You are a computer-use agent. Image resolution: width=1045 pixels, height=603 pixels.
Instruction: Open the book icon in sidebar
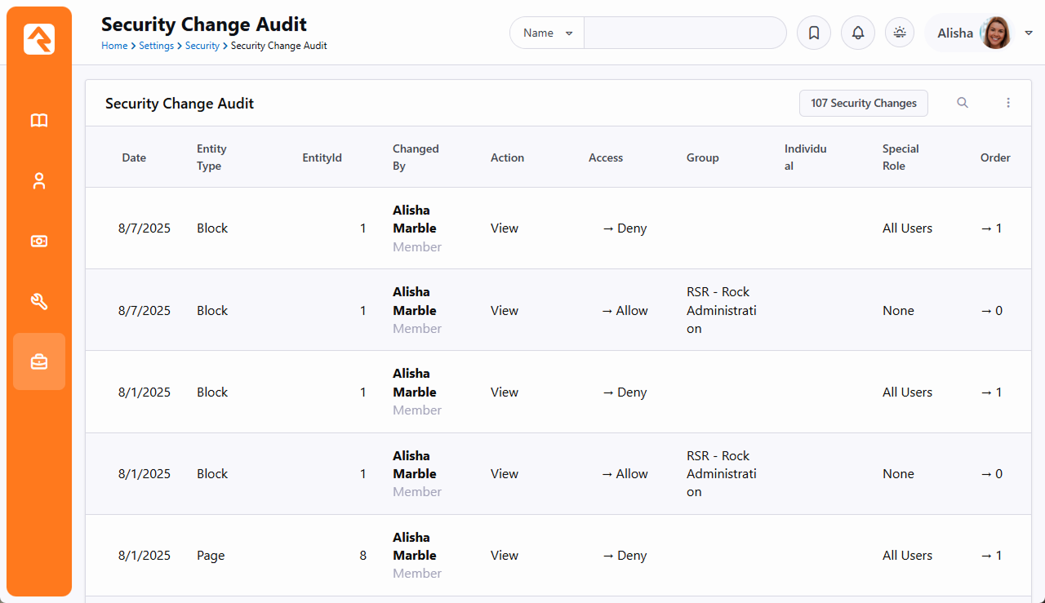pyautogui.click(x=39, y=121)
